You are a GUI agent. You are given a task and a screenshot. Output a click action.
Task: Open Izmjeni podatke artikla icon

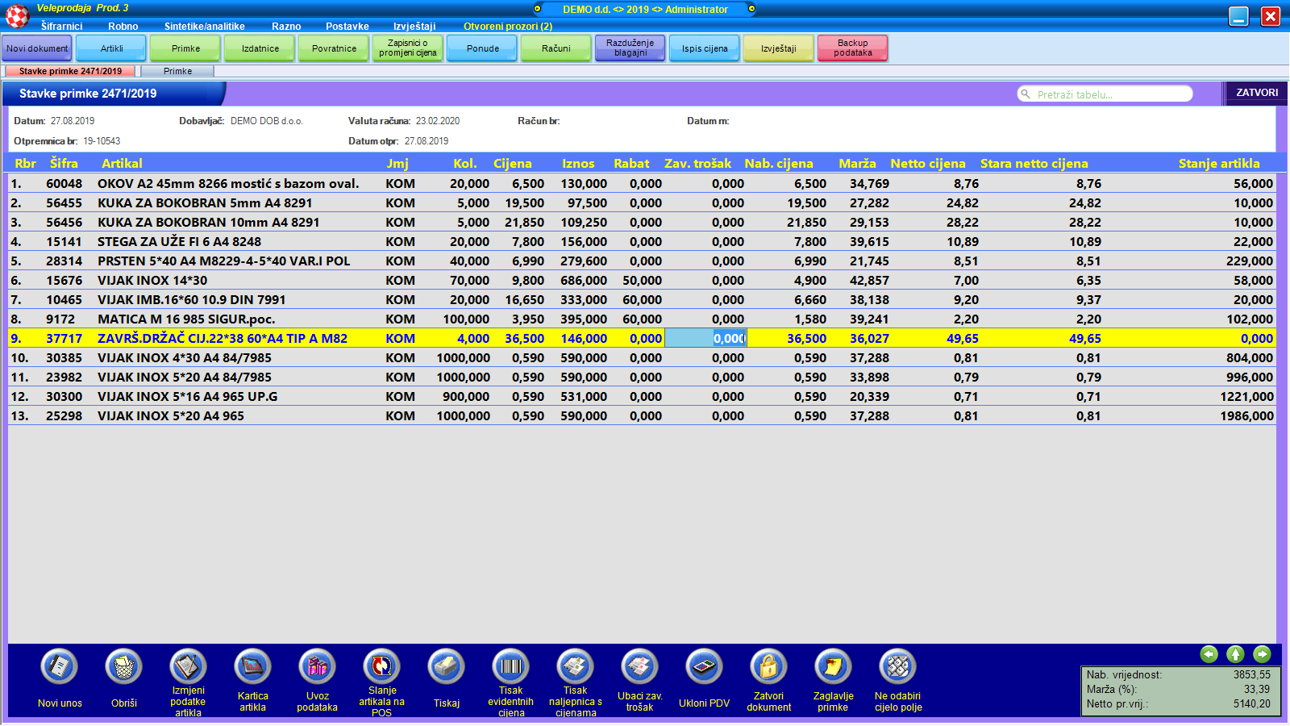(x=188, y=667)
